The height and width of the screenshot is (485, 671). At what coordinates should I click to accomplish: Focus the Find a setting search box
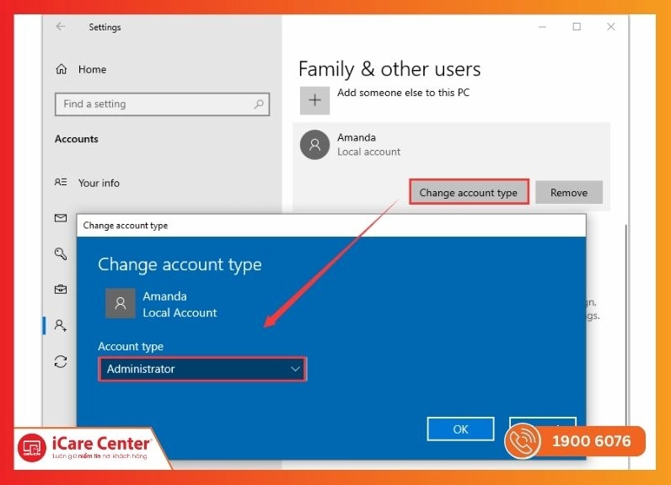(x=162, y=104)
